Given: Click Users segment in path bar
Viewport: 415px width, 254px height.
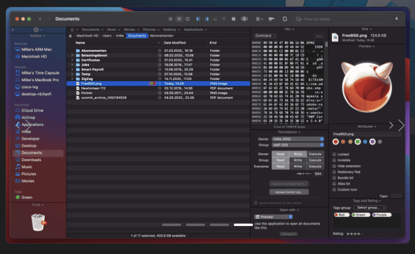Looking at the screenshot, I should [x=107, y=36].
